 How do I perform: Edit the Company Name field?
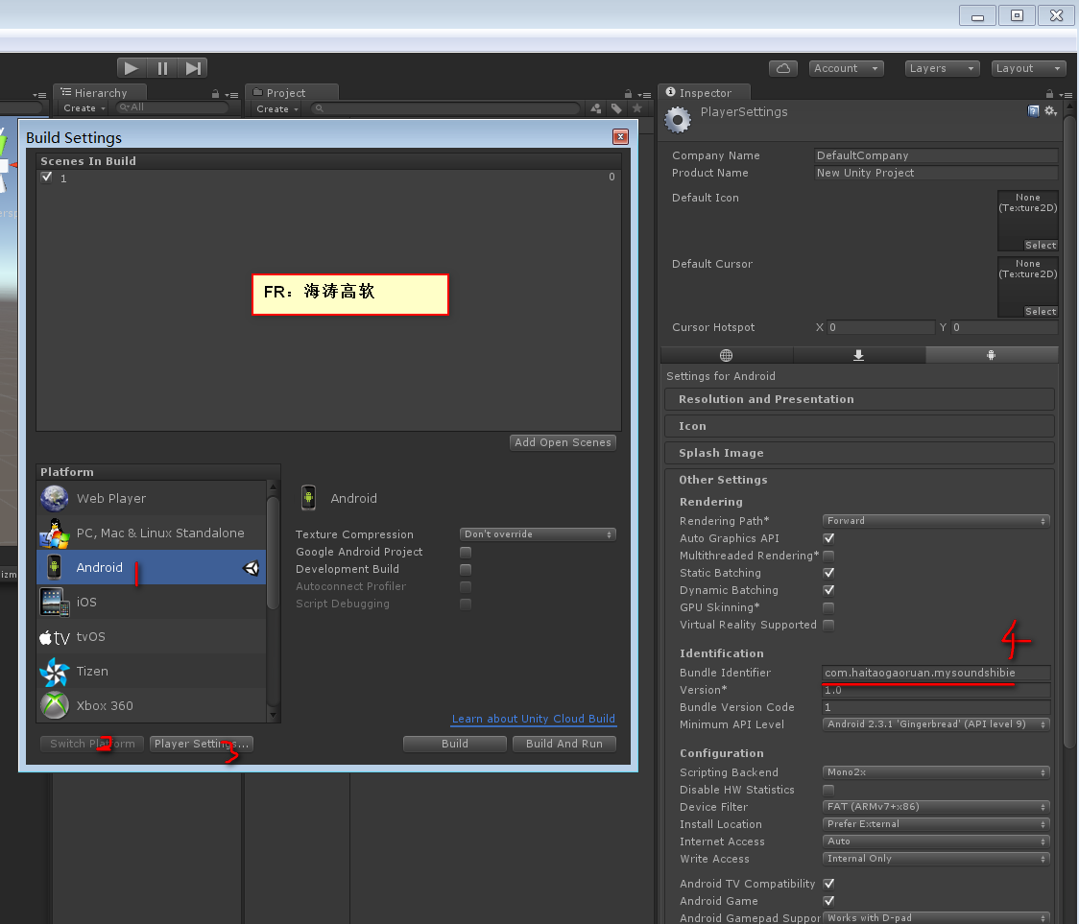coord(936,155)
